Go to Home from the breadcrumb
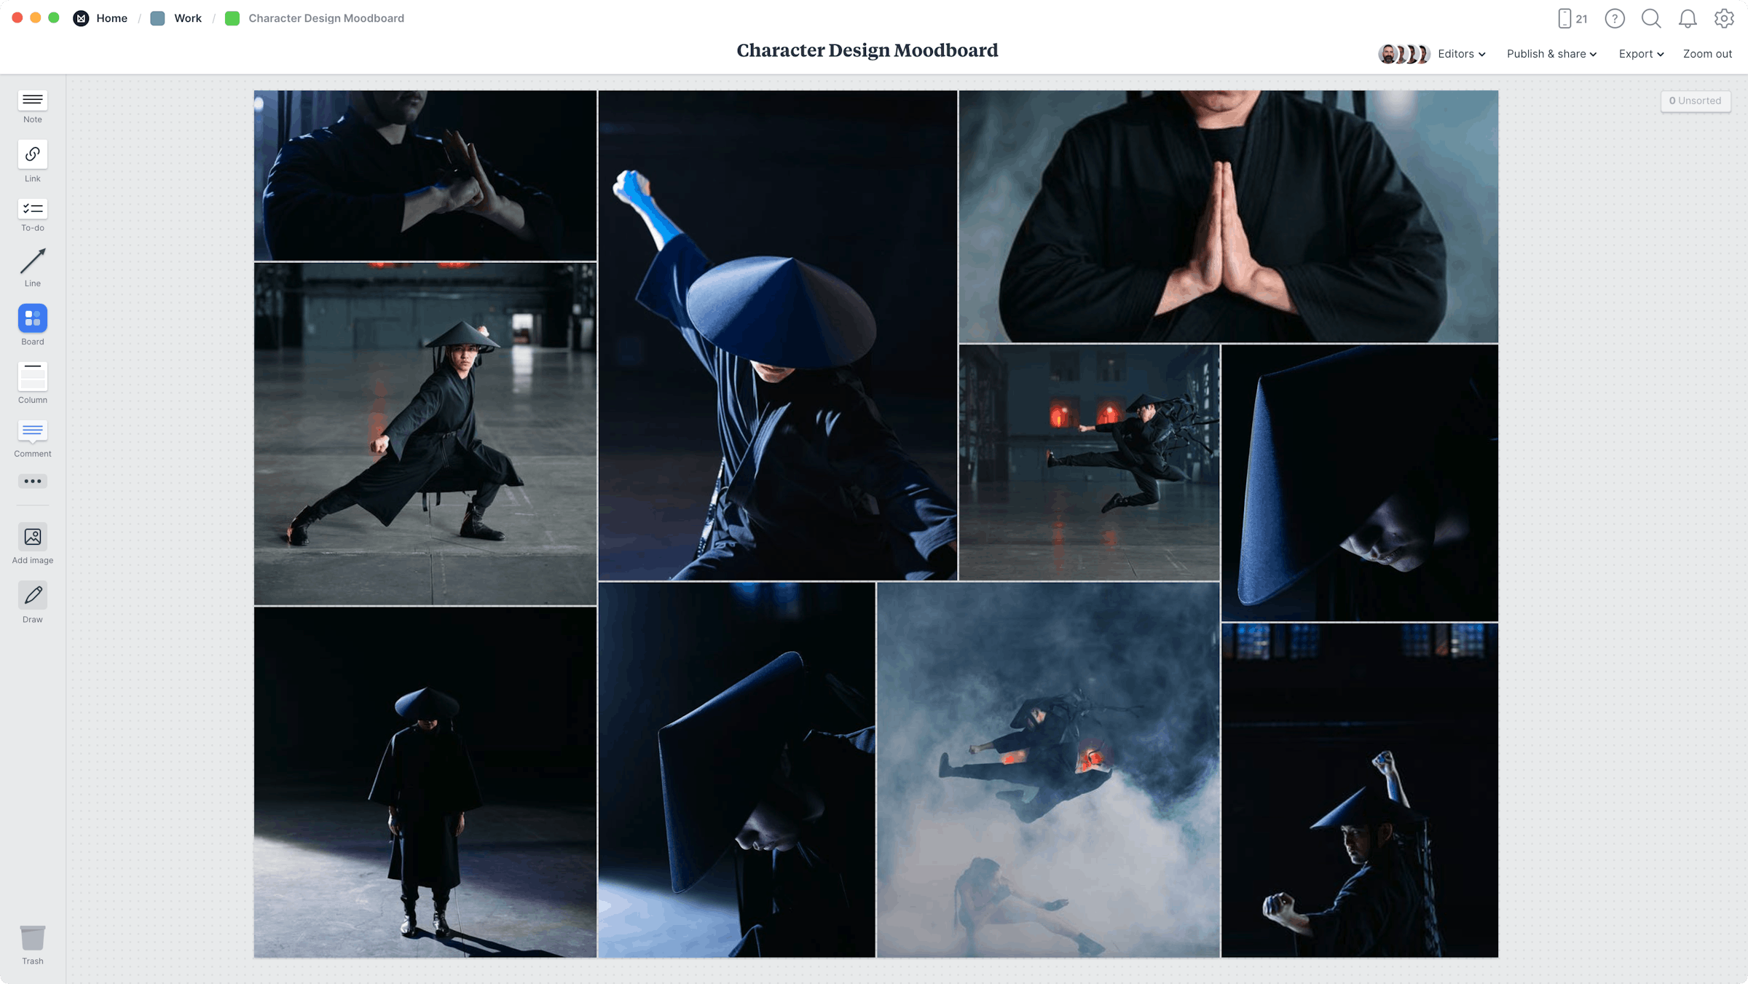 (x=111, y=18)
